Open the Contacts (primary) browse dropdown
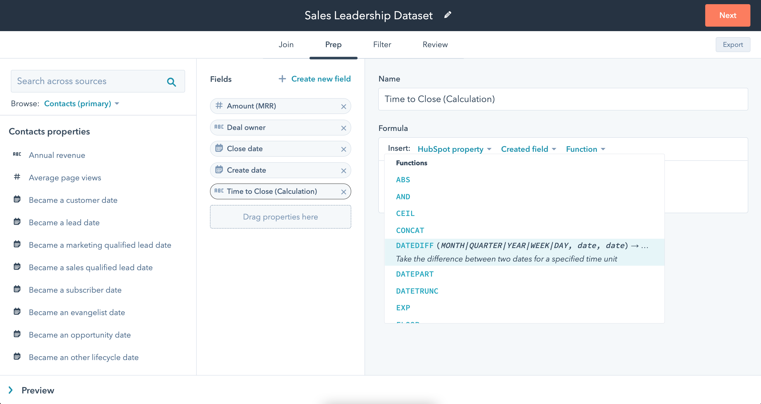The image size is (761, 404). (x=81, y=104)
